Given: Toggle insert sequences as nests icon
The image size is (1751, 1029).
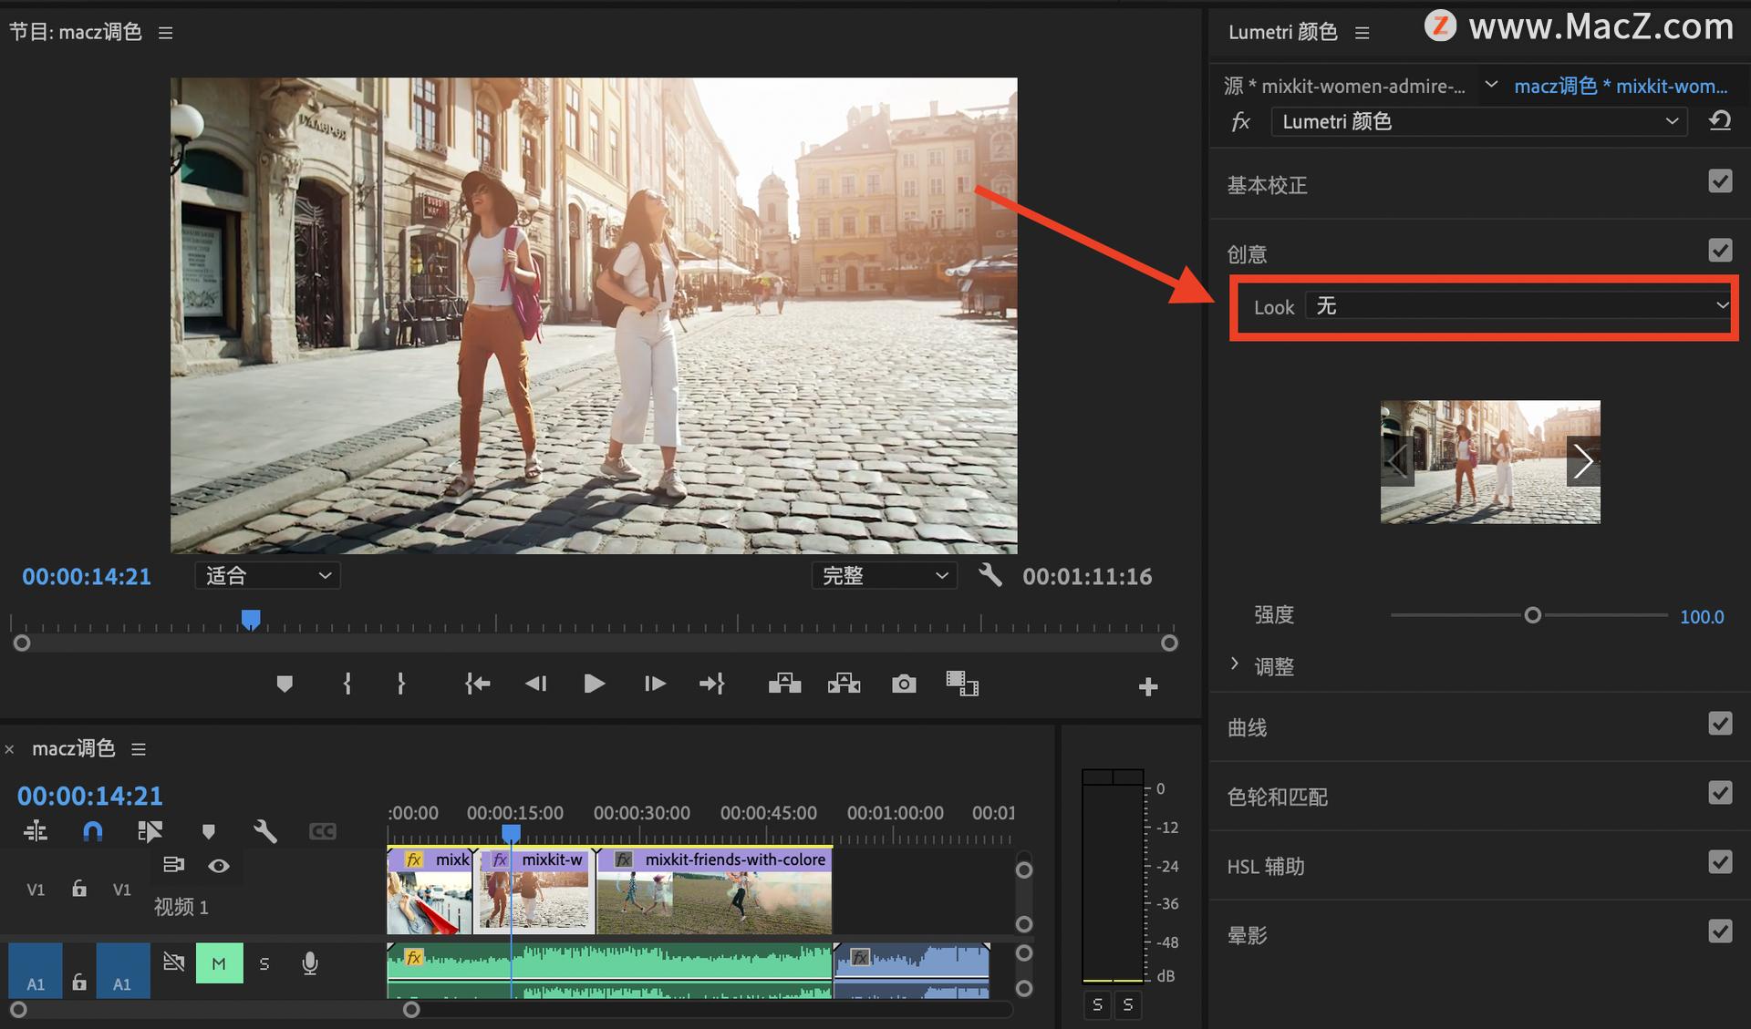Looking at the screenshot, I should [x=36, y=831].
